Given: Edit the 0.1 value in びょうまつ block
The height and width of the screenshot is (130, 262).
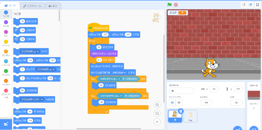Looking at the screenshot, I should click(99, 60).
